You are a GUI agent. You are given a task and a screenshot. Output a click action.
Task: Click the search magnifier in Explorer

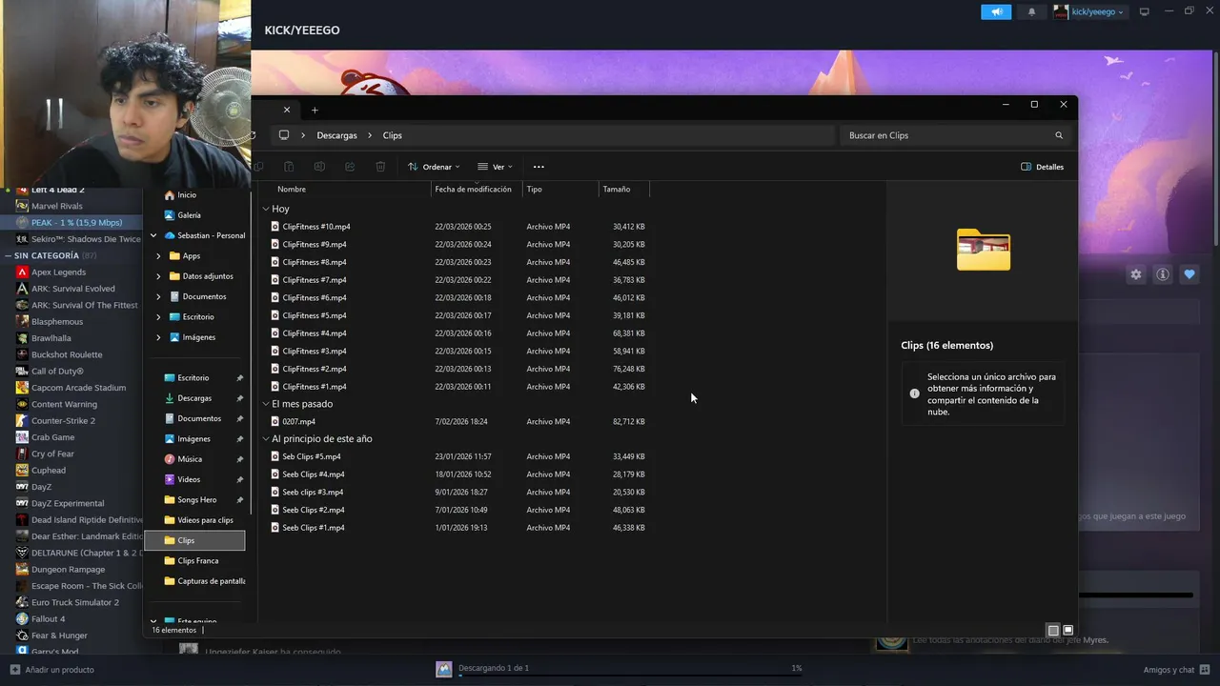click(1059, 135)
